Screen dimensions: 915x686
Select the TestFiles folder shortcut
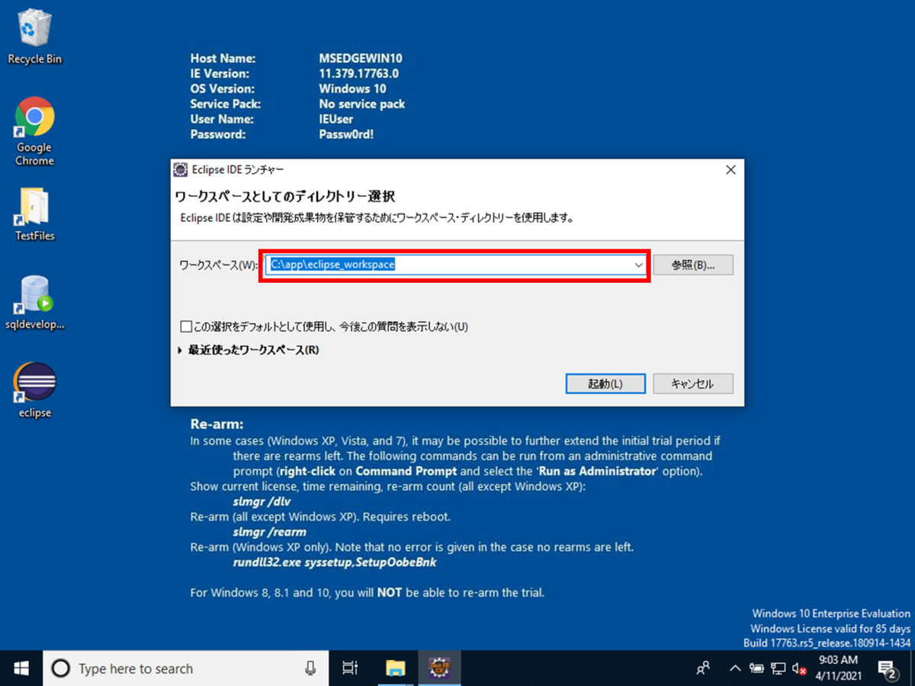[x=34, y=215]
